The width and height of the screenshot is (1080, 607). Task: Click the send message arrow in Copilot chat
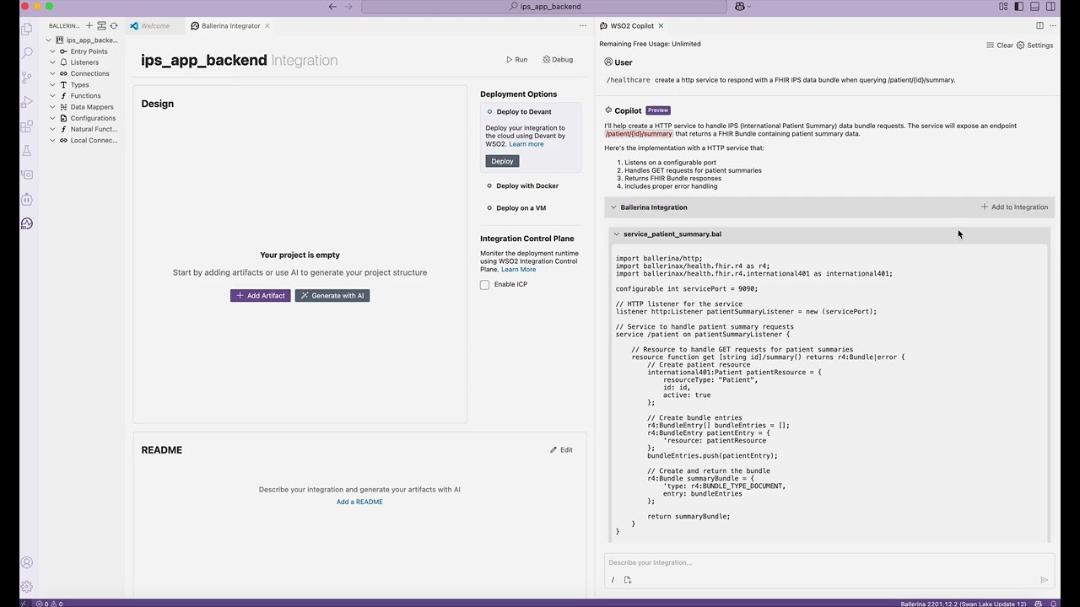pos(1044,580)
